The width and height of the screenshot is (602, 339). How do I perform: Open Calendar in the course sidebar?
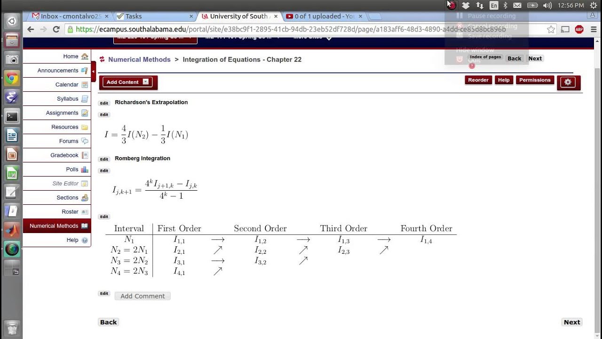56,84
